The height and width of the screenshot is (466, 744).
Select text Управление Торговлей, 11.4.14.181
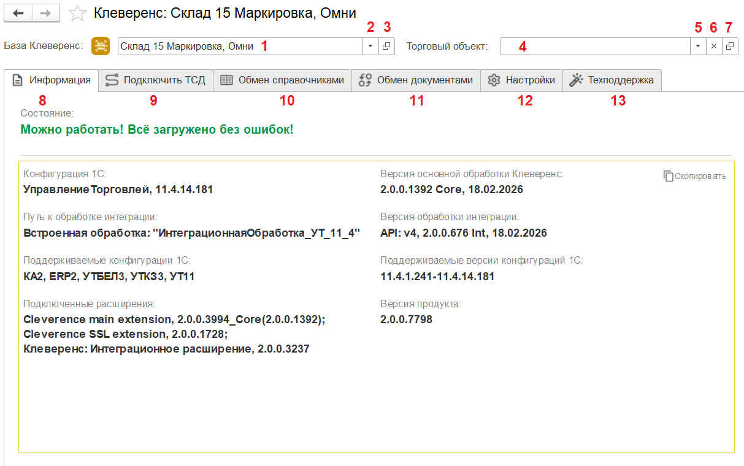(x=118, y=189)
